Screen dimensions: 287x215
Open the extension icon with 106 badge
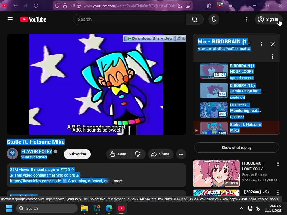click(220, 5)
